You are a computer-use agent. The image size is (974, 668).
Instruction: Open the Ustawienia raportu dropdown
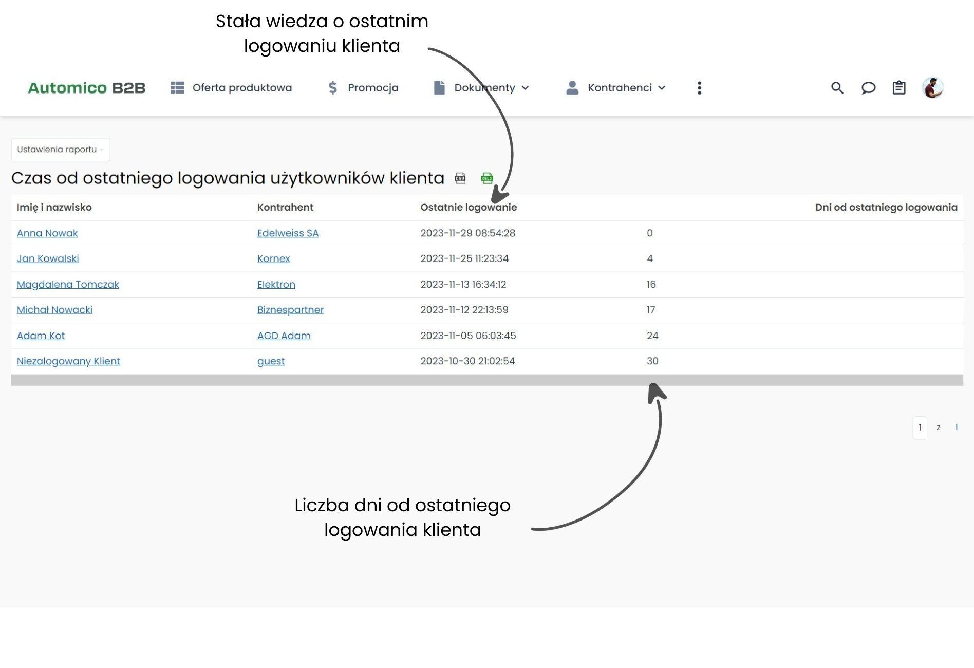click(x=60, y=150)
